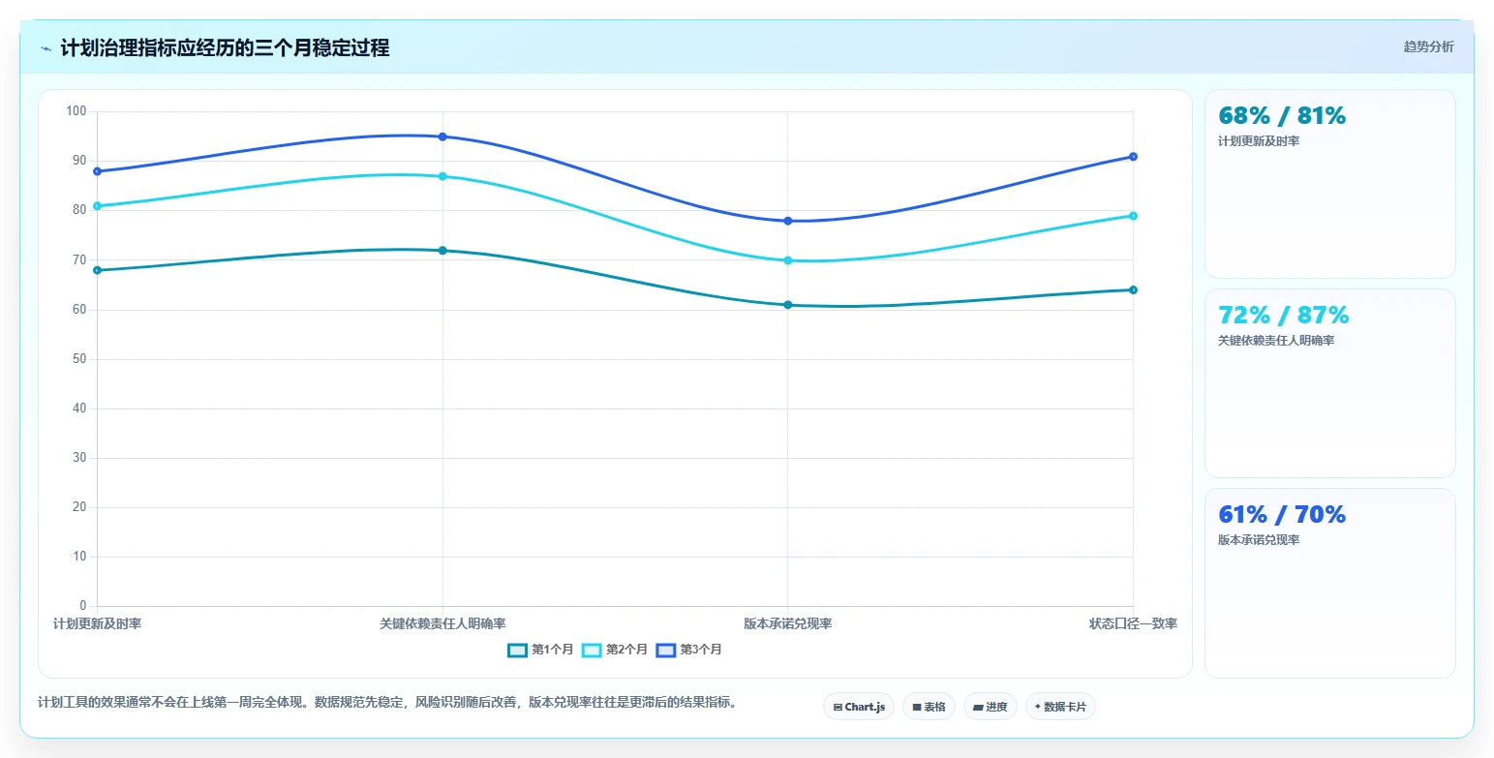Click the x-axis label 计划更新及时率

click(98, 623)
